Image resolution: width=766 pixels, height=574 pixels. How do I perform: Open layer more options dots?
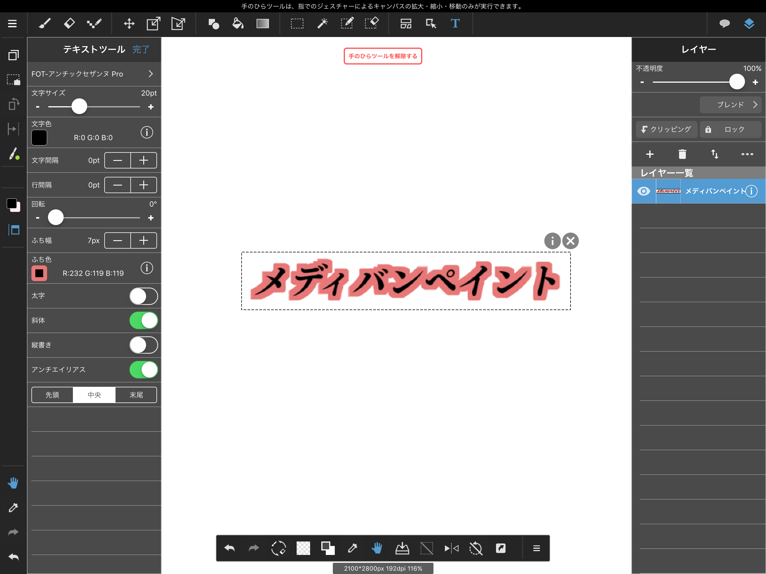pyautogui.click(x=747, y=154)
